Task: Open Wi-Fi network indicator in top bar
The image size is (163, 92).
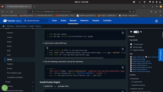Action: [150, 2]
